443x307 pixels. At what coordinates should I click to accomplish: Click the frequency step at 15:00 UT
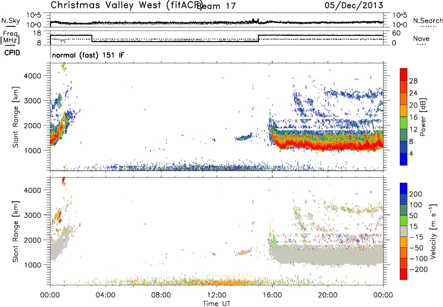pyautogui.click(x=259, y=38)
